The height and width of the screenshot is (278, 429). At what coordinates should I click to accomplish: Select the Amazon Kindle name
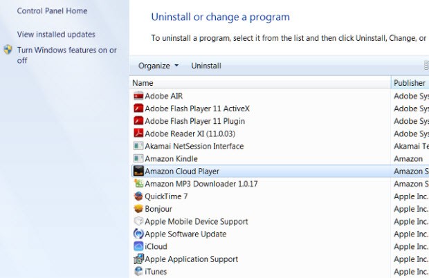coord(172,159)
